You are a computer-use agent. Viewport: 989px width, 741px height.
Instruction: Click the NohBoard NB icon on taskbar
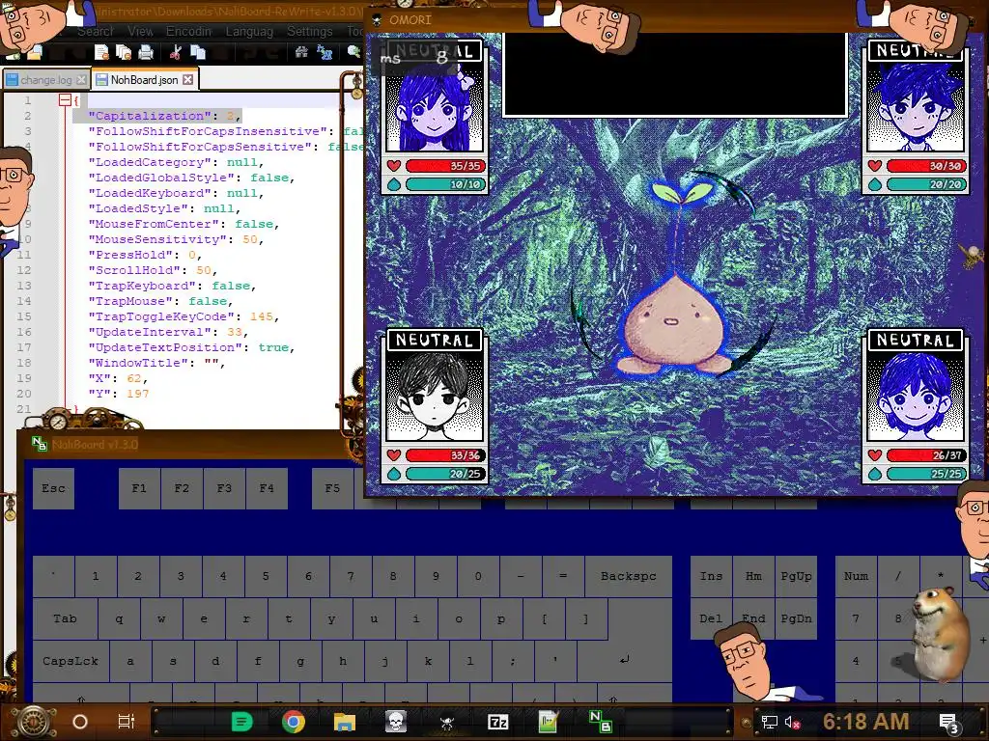[600, 722]
